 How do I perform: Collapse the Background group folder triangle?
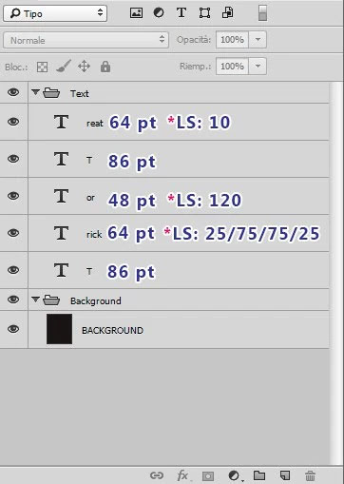pyautogui.click(x=35, y=299)
